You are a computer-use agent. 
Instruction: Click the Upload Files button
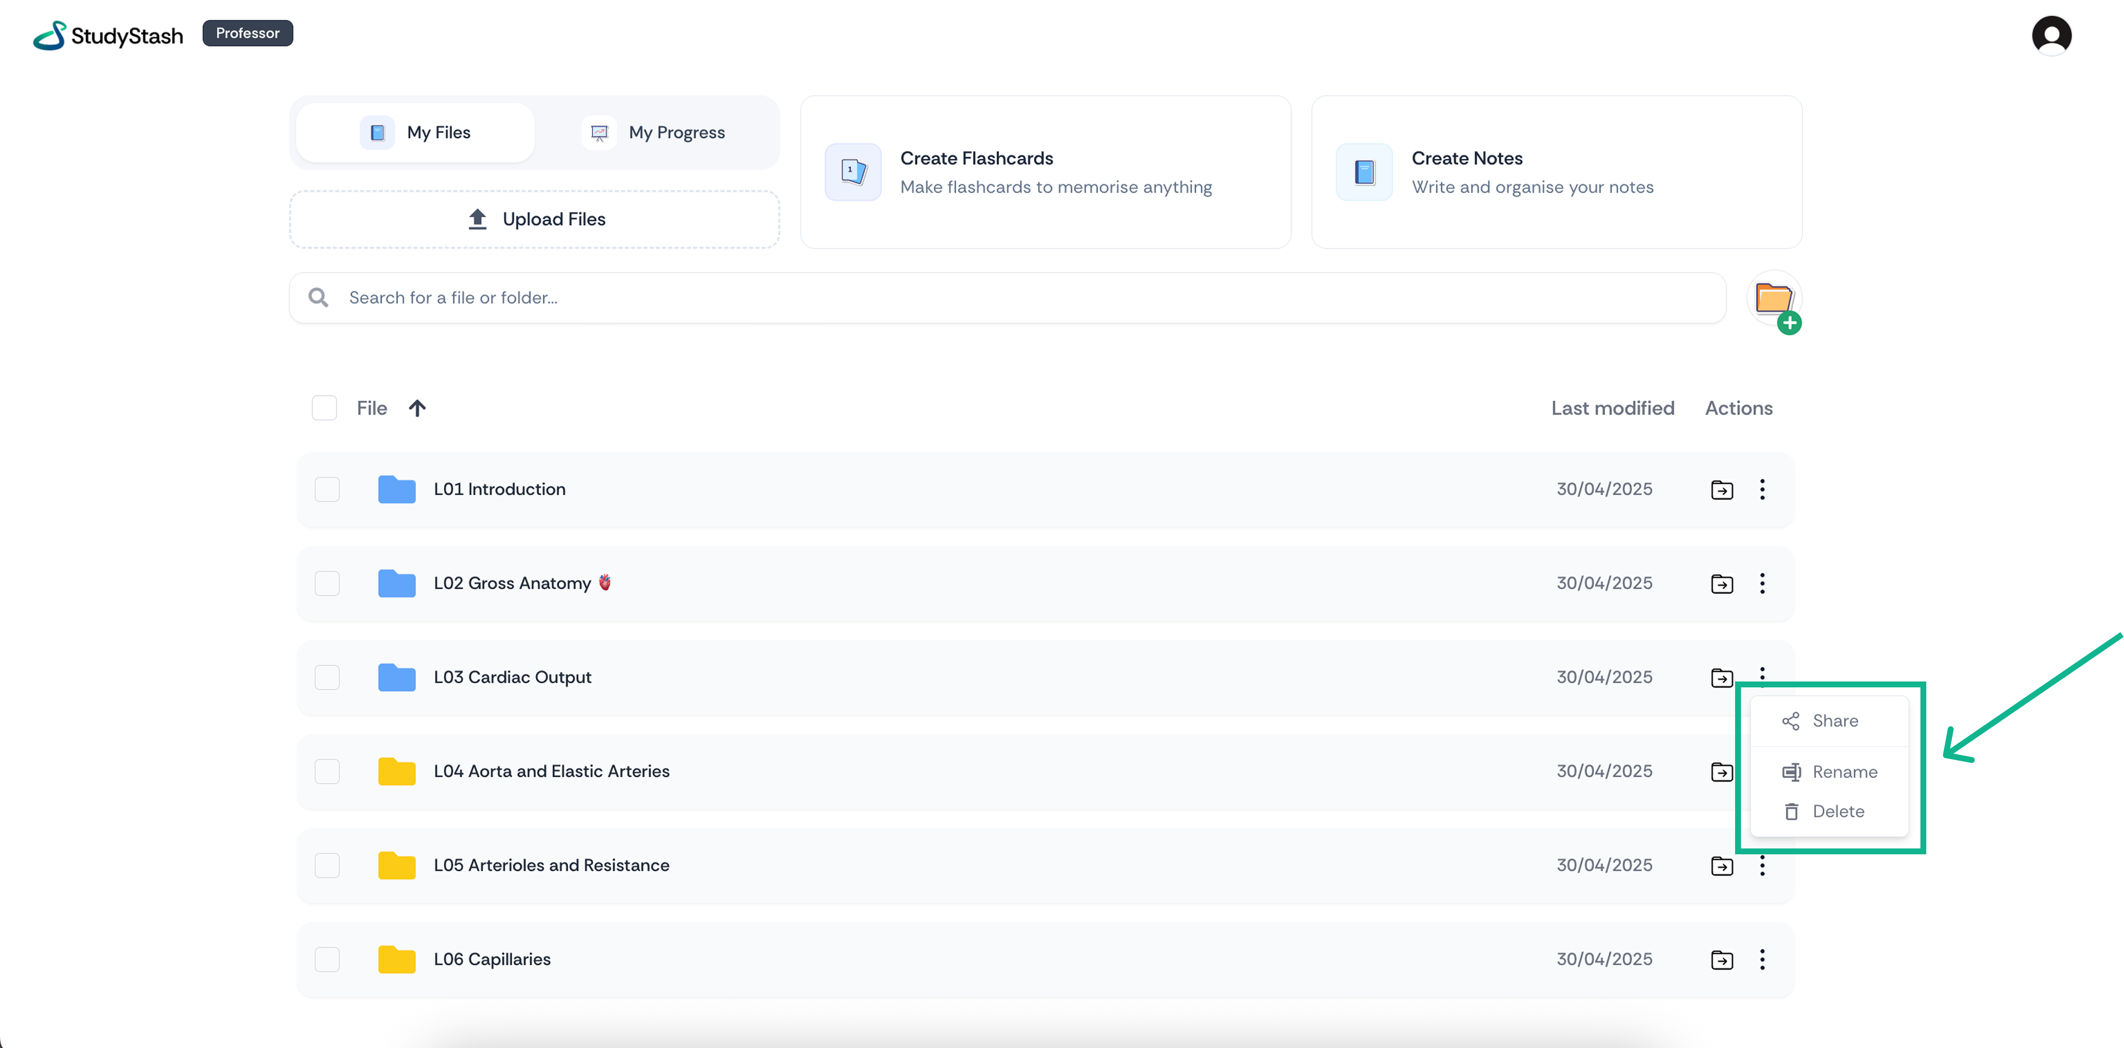pos(534,219)
